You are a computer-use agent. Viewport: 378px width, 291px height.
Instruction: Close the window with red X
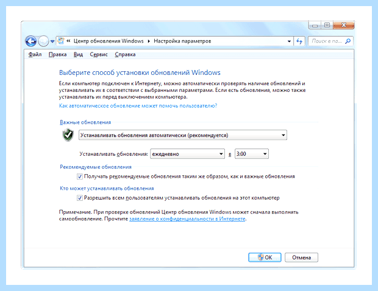point(344,26)
